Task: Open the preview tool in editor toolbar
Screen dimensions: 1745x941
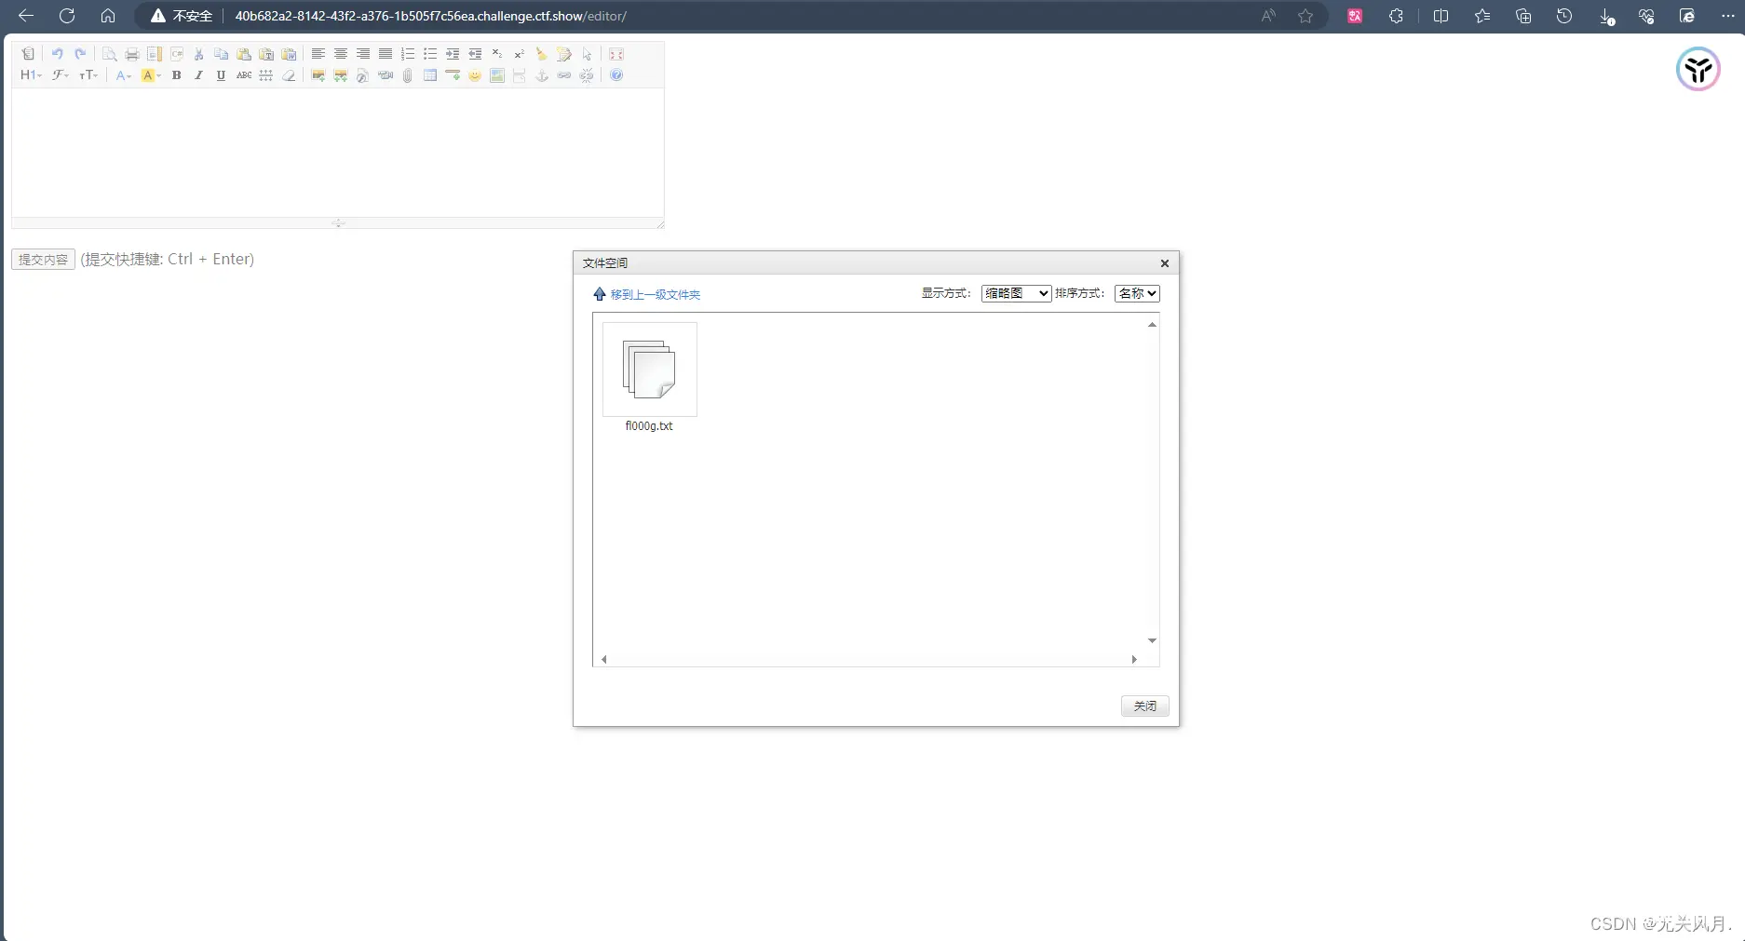Action: coord(109,54)
